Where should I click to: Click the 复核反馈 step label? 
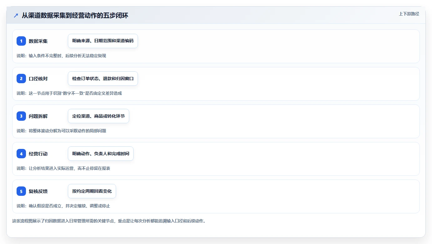(x=38, y=191)
